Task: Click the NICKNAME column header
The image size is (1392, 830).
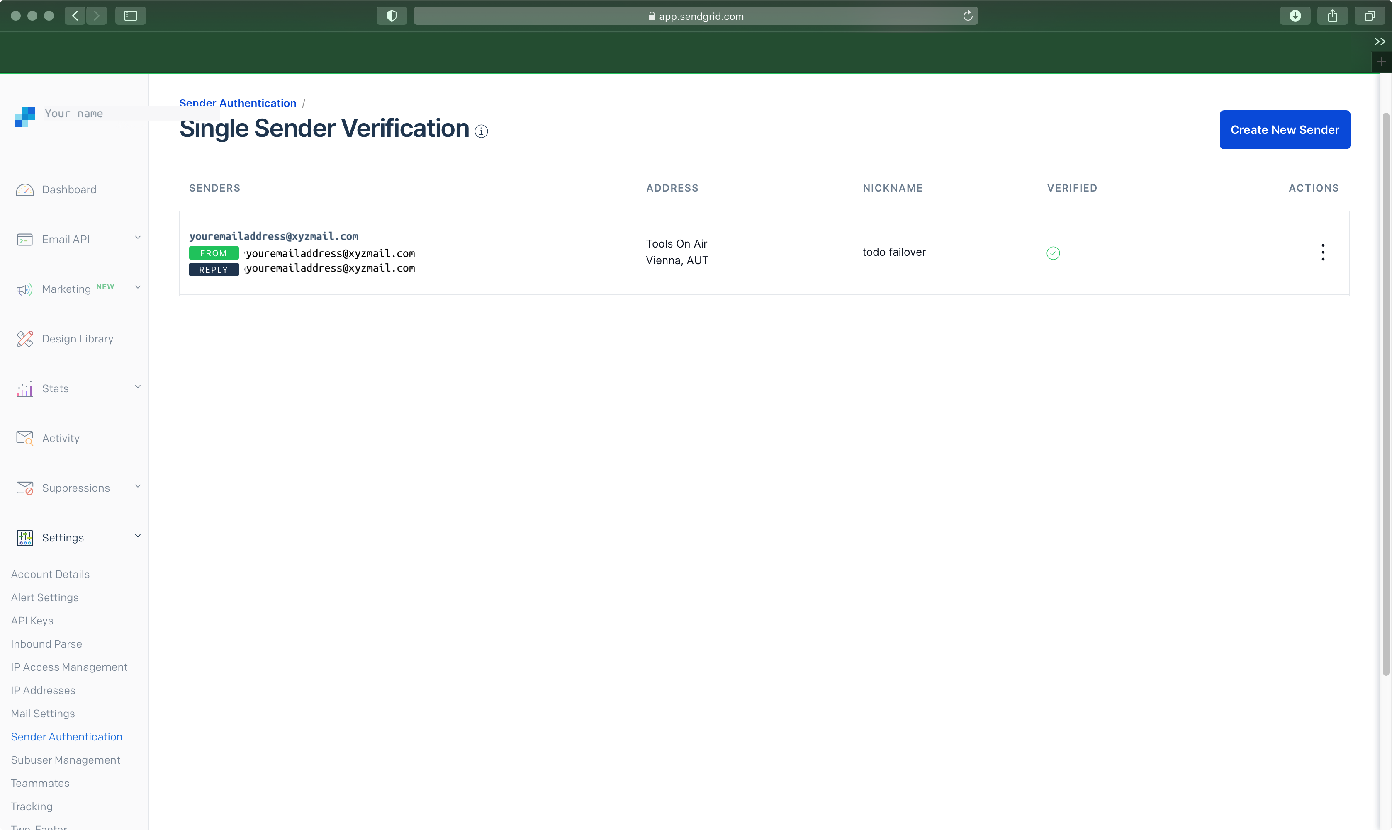Action: tap(893, 188)
